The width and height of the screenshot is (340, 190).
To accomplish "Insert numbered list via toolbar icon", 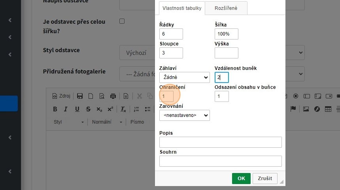I will (x=136, y=109).
